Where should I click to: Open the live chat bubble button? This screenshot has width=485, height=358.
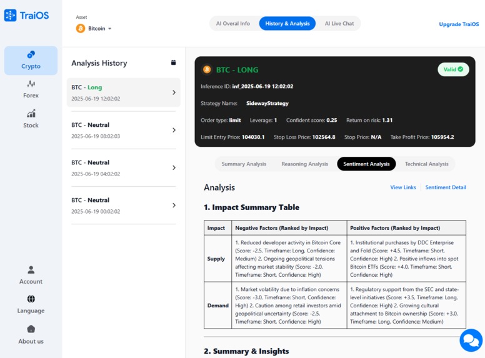coord(471,341)
